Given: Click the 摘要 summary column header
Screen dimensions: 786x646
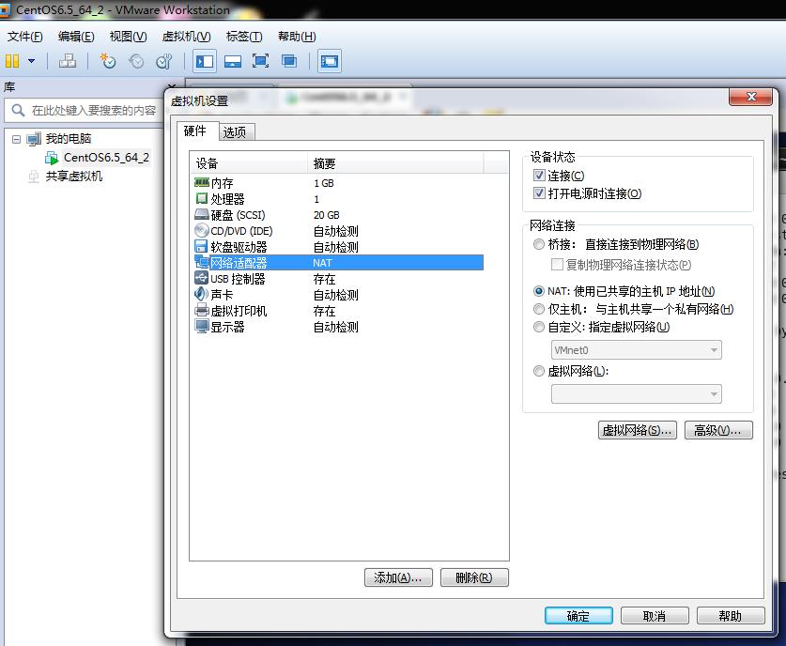Looking at the screenshot, I should (395, 164).
